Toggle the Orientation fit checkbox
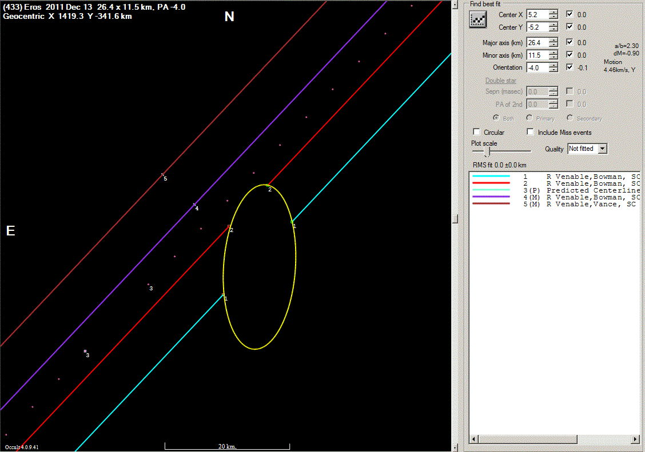 (570, 67)
